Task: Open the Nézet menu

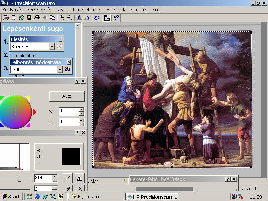Action: click(x=62, y=10)
